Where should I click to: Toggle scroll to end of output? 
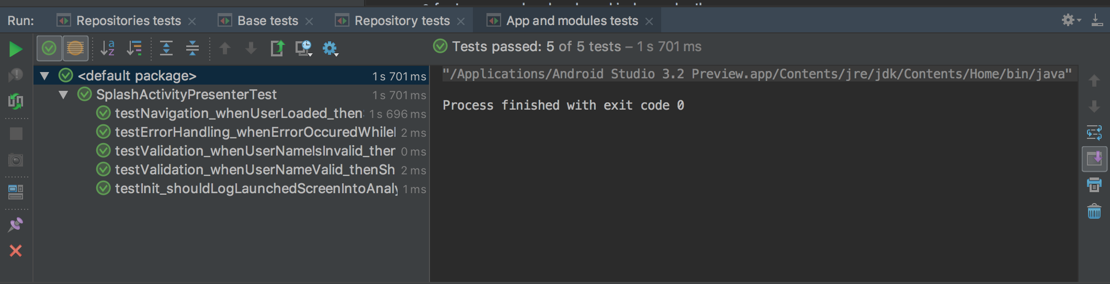point(1094,159)
